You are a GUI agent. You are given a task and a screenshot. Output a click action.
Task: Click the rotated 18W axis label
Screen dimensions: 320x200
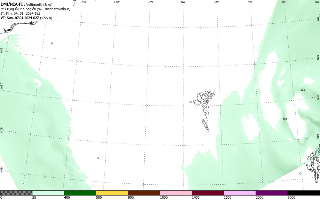click(1, 86)
